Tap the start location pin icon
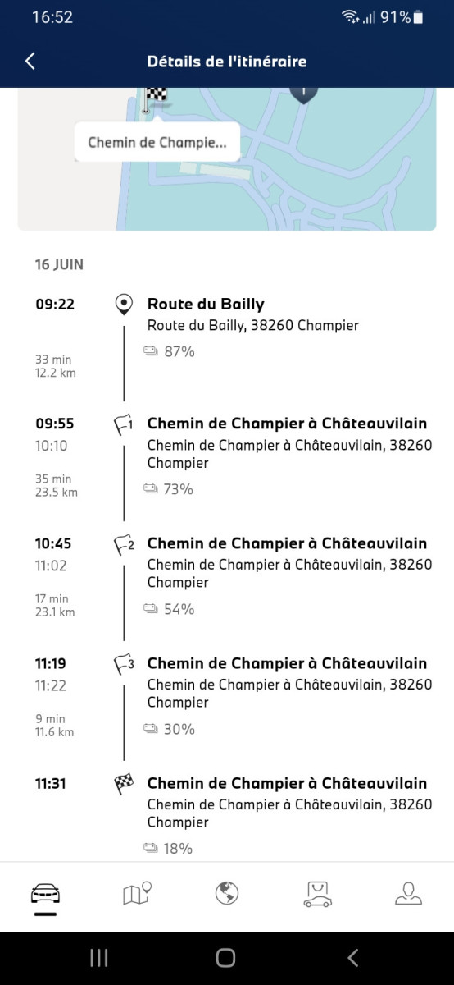The image size is (454, 985). tap(124, 305)
